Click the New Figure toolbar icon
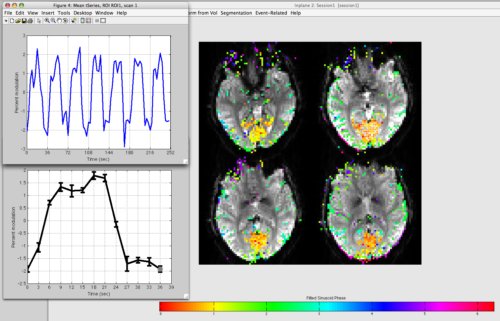 pos(12,21)
